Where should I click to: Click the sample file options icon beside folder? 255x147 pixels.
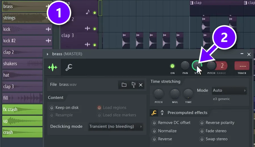pos(133,85)
